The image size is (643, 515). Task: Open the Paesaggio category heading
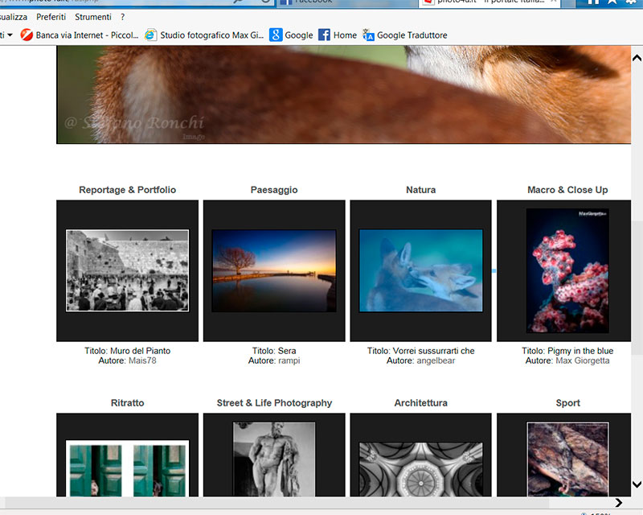coord(274,190)
